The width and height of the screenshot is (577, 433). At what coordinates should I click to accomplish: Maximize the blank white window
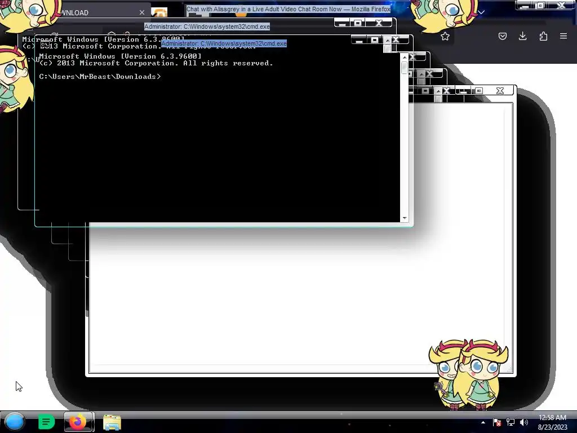479,91
